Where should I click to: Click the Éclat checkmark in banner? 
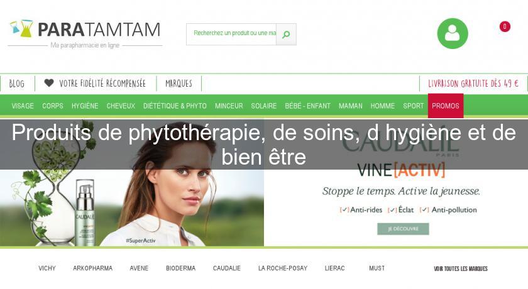pyautogui.click(x=392, y=210)
